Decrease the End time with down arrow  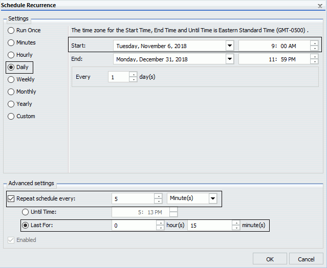pyautogui.click(x=314, y=61)
